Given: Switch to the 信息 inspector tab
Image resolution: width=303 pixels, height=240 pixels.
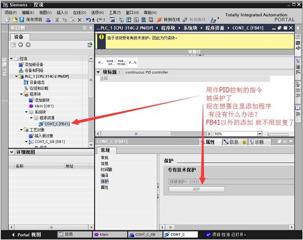Looking at the screenshot, I should click(234, 142).
